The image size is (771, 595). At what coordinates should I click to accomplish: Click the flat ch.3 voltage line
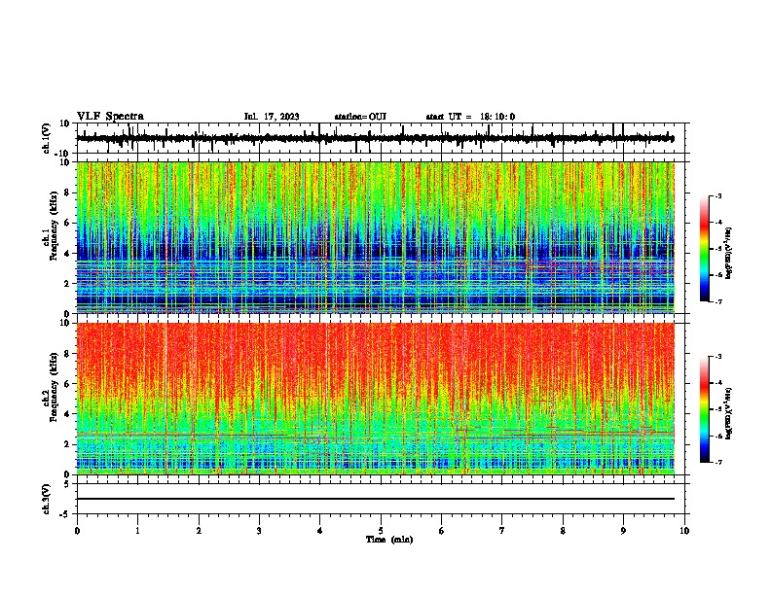pos(376,499)
